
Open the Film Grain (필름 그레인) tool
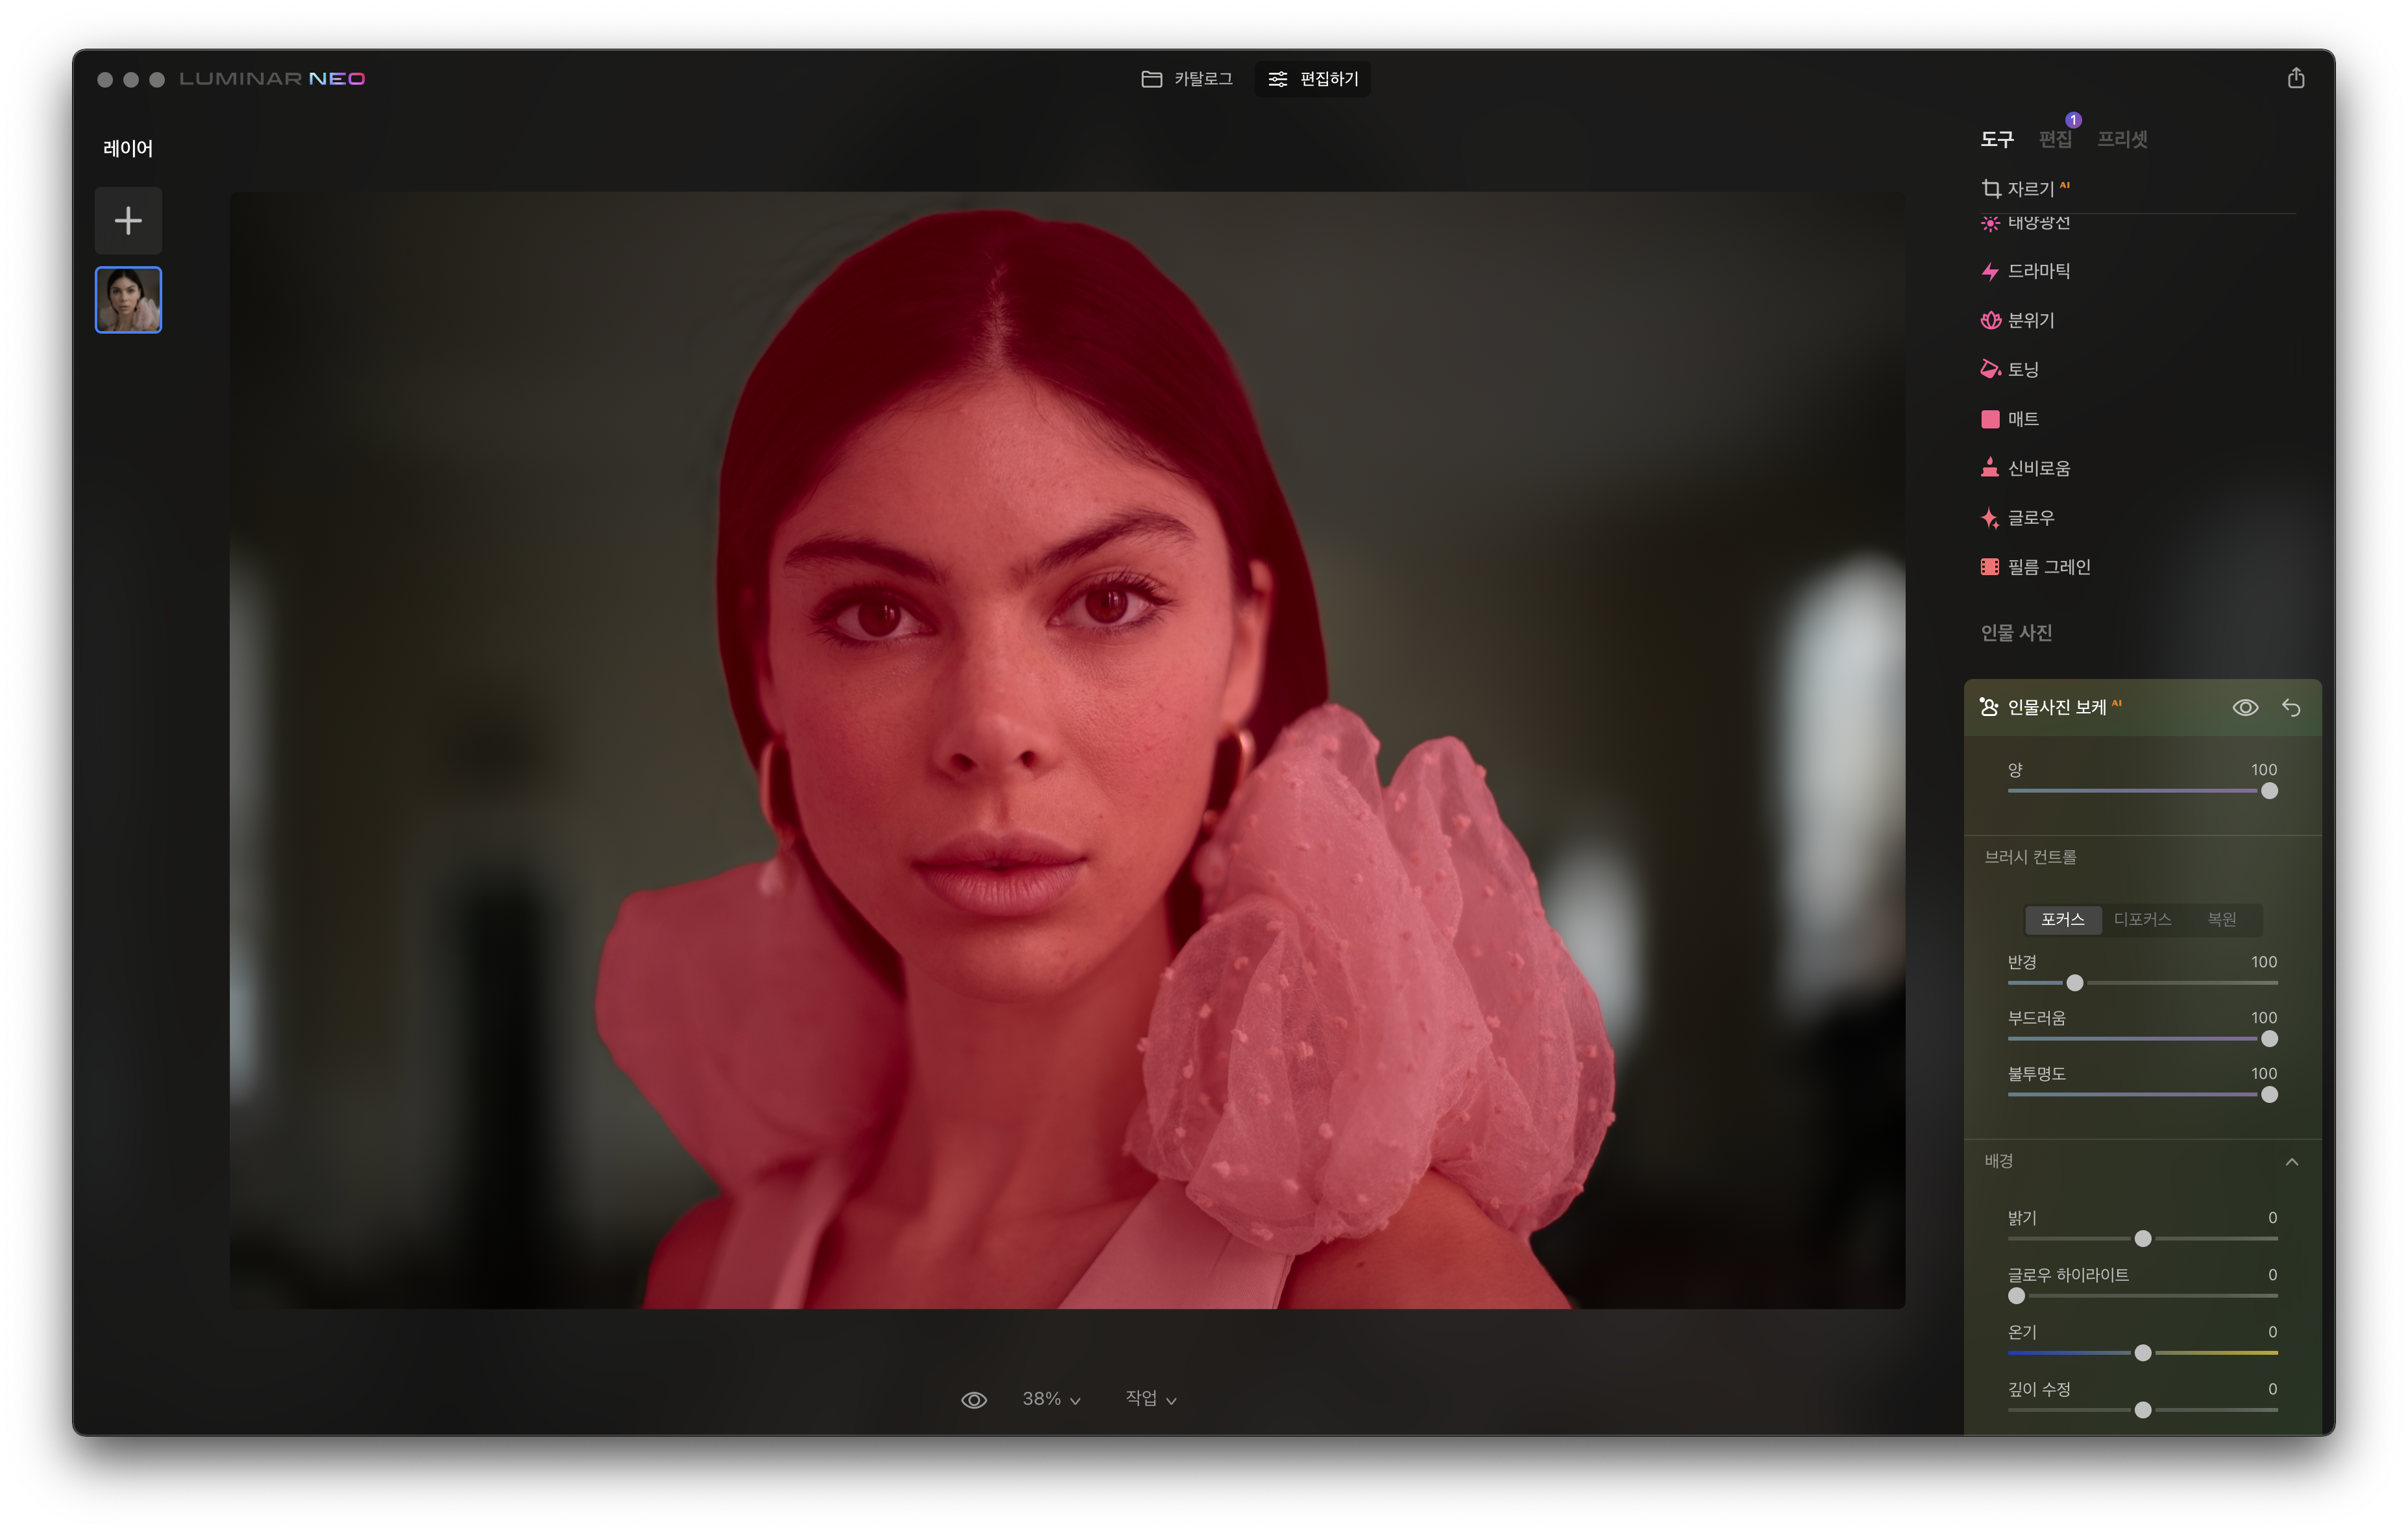(x=2047, y=567)
